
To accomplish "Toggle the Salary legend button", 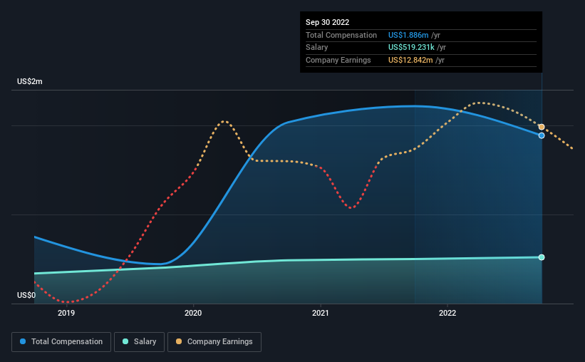I will (139, 342).
